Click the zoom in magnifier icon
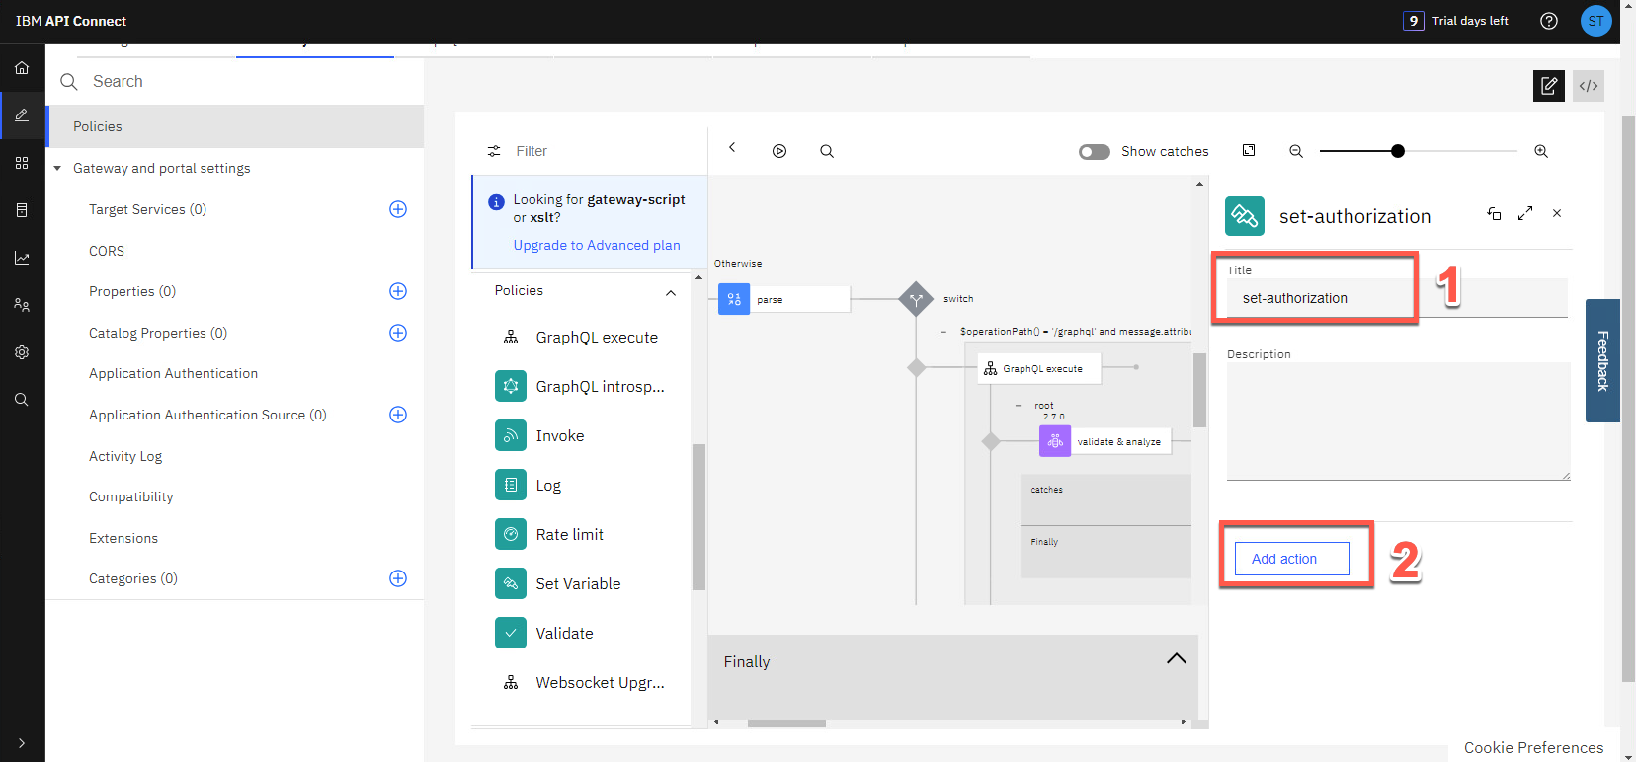Viewport: 1636px width, 762px height. [1540, 151]
